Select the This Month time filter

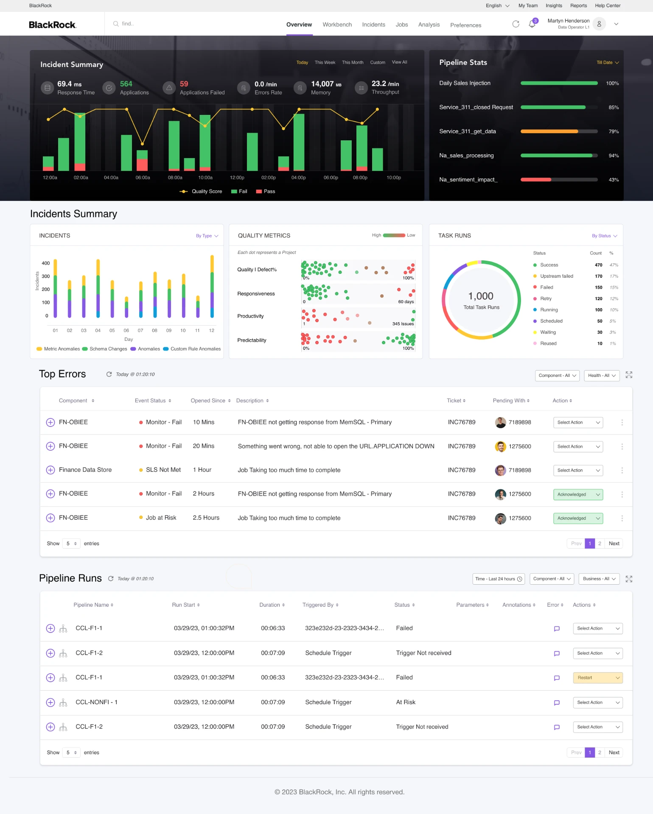click(353, 63)
